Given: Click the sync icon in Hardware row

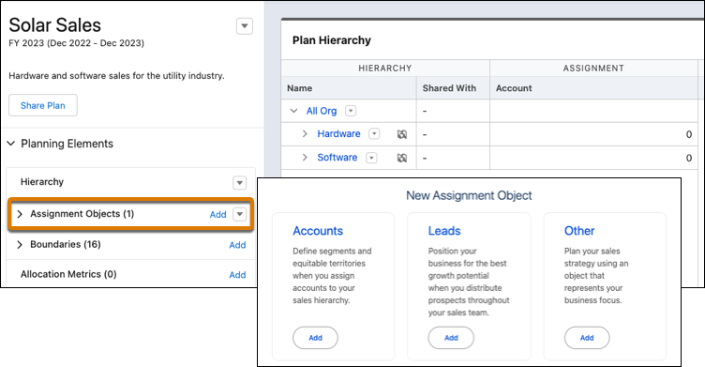Looking at the screenshot, I should [x=402, y=134].
